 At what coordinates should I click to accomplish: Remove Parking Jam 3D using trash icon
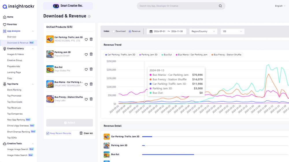(91, 54)
